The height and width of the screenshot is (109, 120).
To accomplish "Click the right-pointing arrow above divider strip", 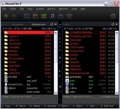I will click(60, 25).
